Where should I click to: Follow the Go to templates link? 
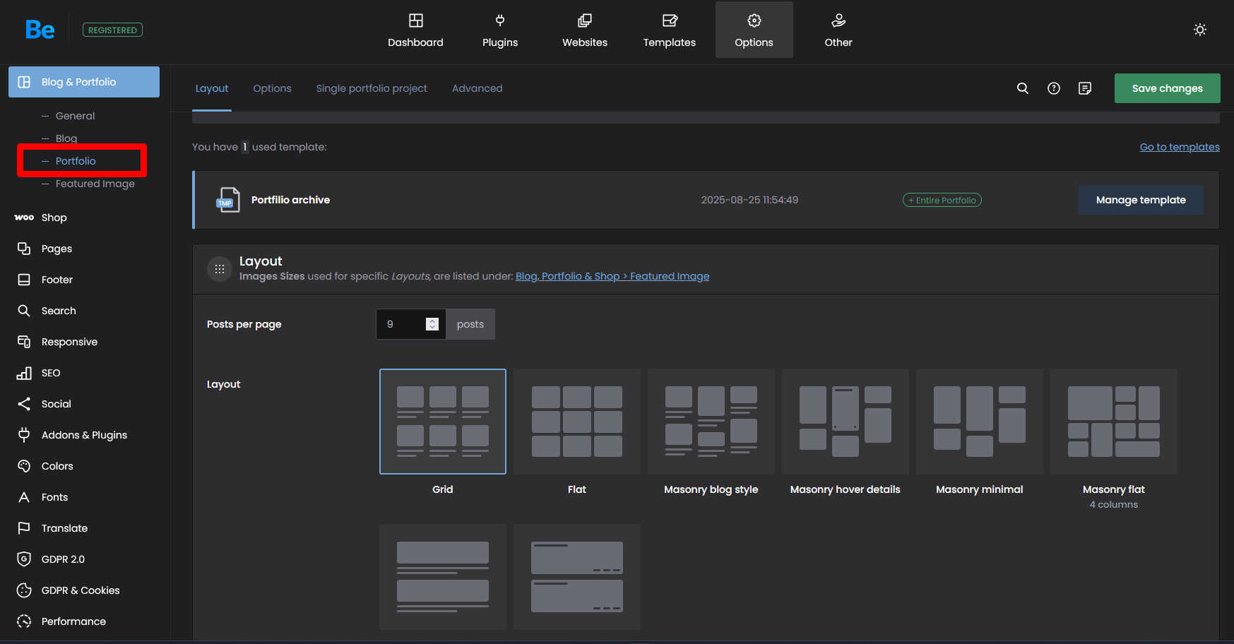(1179, 147)
